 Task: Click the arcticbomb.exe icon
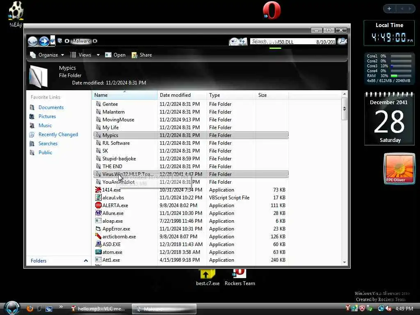(98, 237)
